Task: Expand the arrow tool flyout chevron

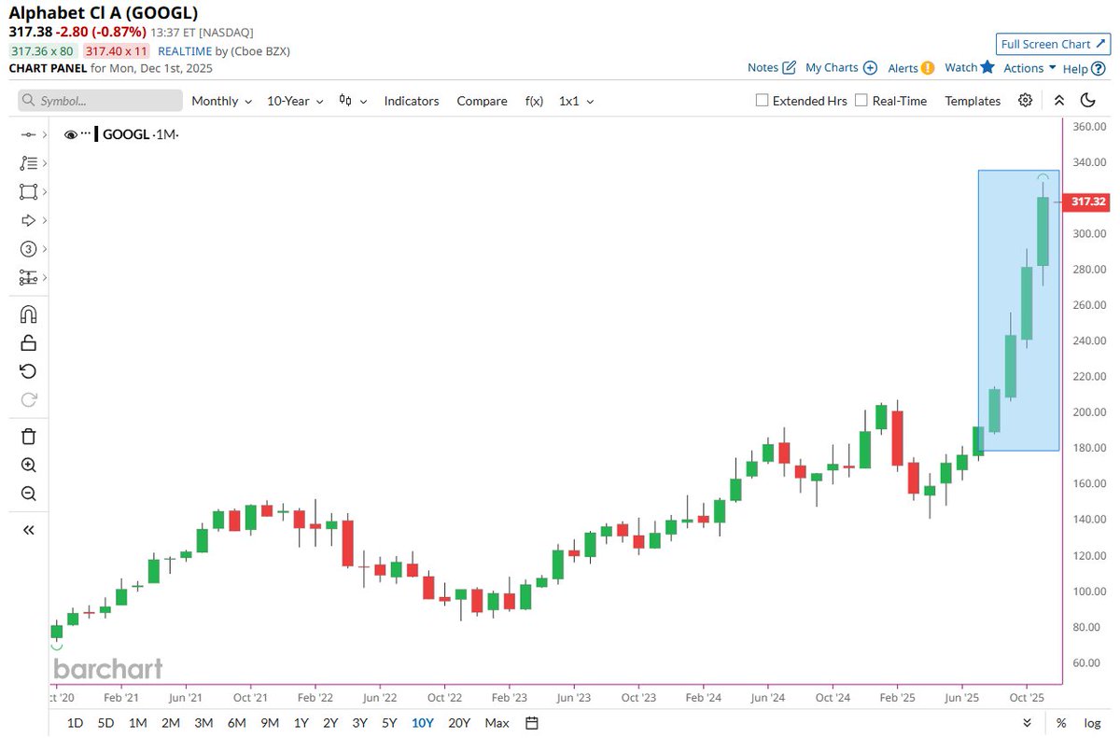Action: pyautogui.click(x=44, y=221)
